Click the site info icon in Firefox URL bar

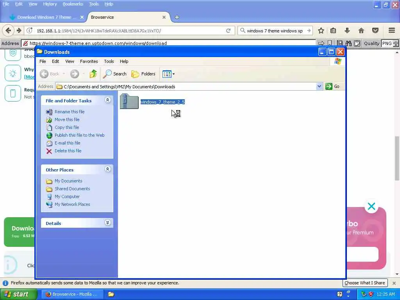click(x=29, y=30)
